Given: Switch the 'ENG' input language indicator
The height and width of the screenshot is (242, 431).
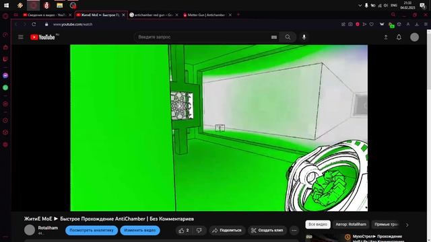Looking at the screenshot, I should (394, 5).
